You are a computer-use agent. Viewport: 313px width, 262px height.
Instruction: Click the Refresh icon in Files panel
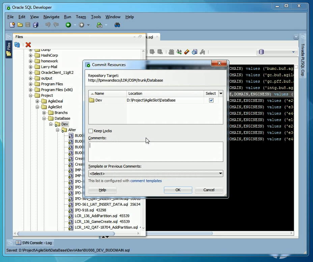[17, 45]
